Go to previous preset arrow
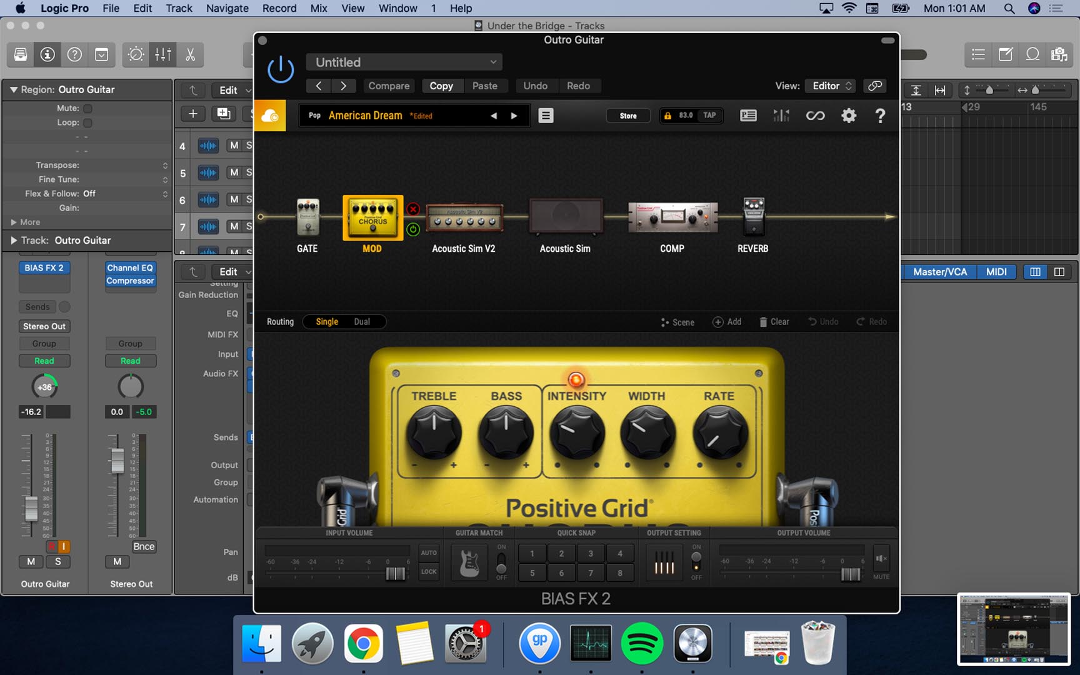 coord(494,116)
